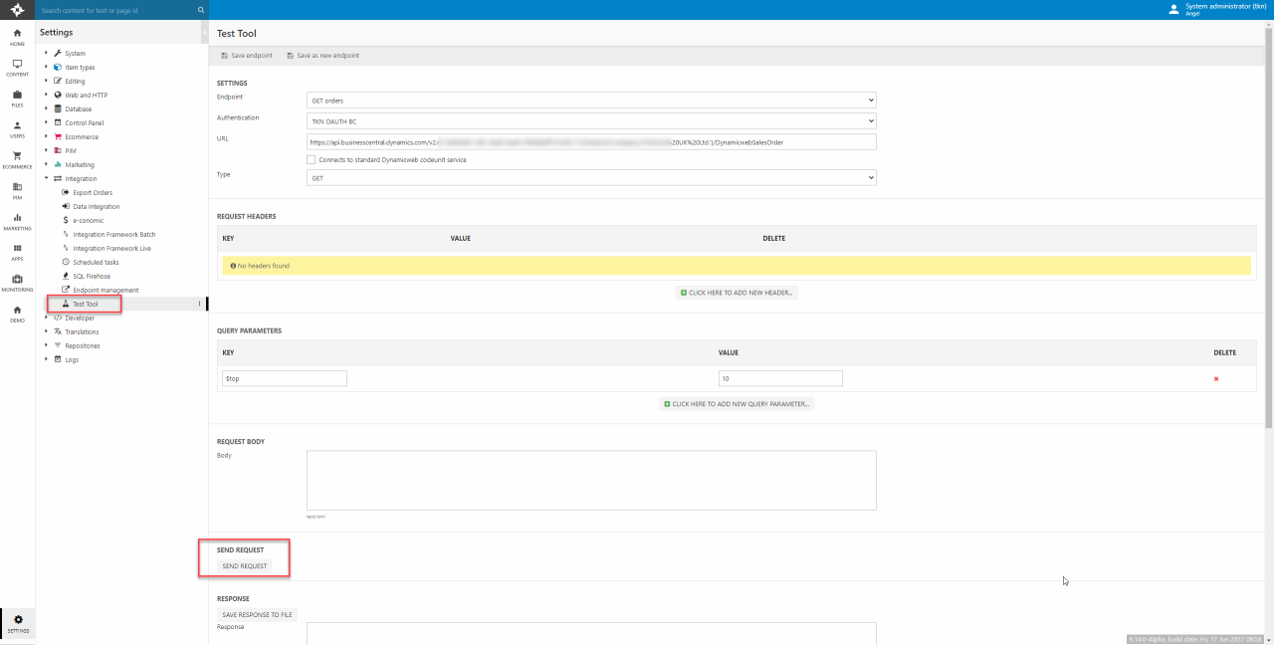Open the Authentication dropdown

point(591,121)
